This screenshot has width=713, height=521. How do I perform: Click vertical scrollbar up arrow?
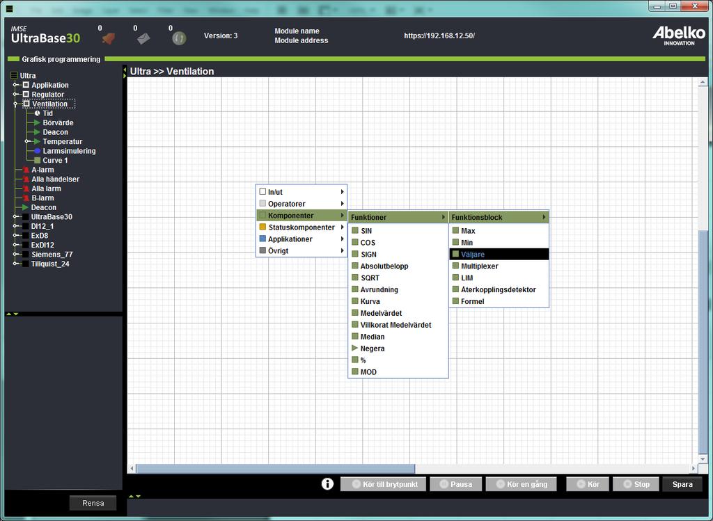coord(703,82)
